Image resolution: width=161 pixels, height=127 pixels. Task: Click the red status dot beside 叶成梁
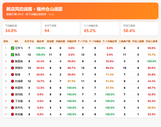[13, 81]
